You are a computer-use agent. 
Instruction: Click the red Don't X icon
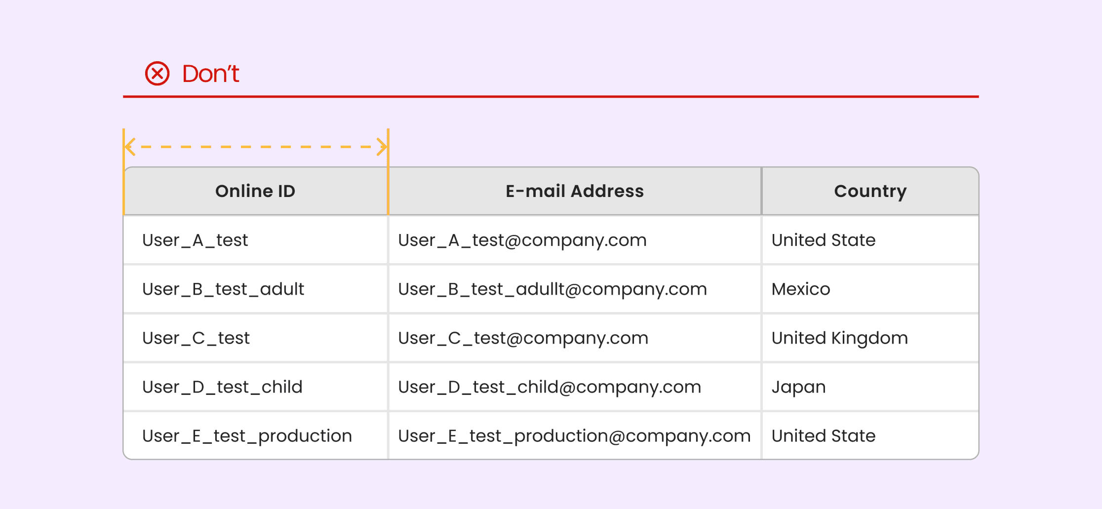tap(157, 74)
